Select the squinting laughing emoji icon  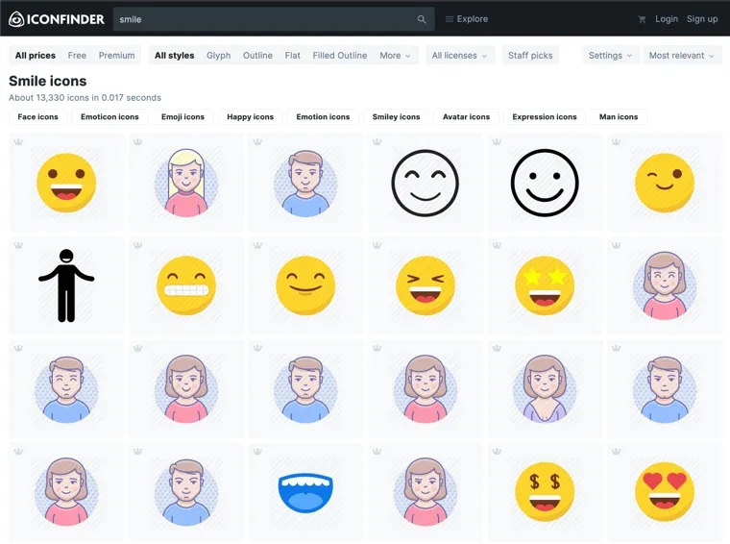click(426, 285)
